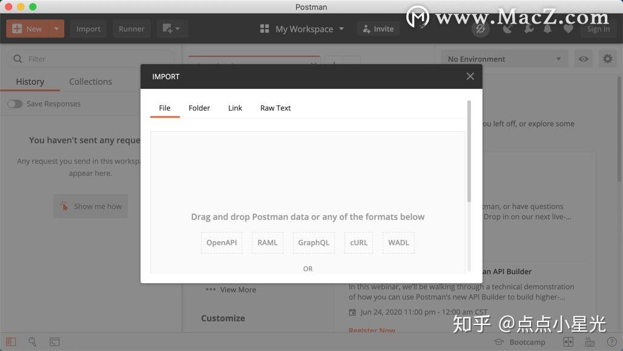Open Find and Replace icon in status bar
Viewport: 623px width, 351px height.
pos(32,342)
